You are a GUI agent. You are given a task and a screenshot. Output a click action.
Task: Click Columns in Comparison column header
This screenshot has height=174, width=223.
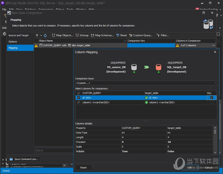(x=195, y=41)
